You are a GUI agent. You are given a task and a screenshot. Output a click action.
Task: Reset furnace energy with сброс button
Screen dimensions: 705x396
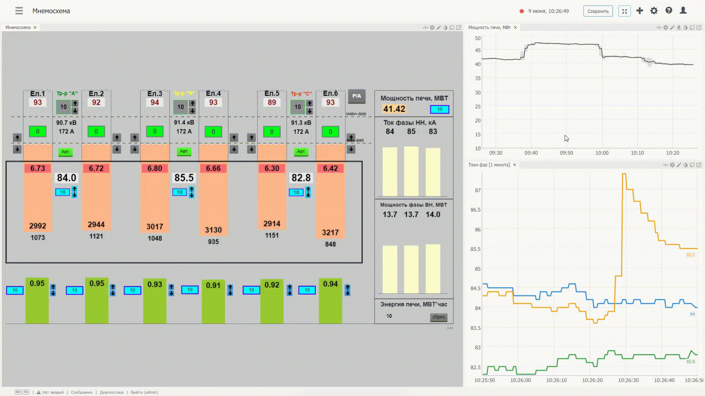439,317
